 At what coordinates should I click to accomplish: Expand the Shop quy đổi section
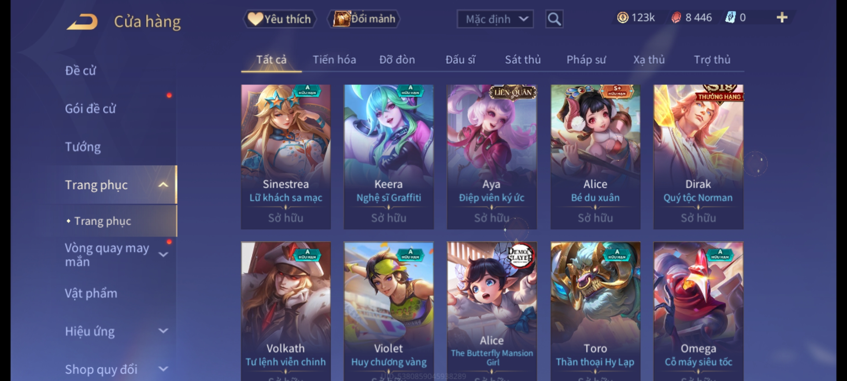point(163,369)
